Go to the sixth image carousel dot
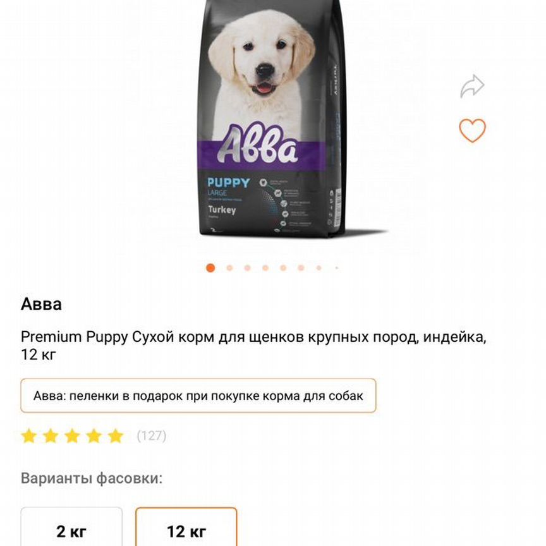Screen dimensions: 546x546 coord(301,268)
